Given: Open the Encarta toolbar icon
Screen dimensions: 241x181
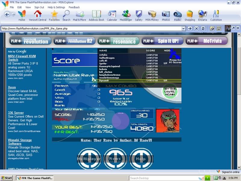Looking at the screenshot, I should point(202,15).
